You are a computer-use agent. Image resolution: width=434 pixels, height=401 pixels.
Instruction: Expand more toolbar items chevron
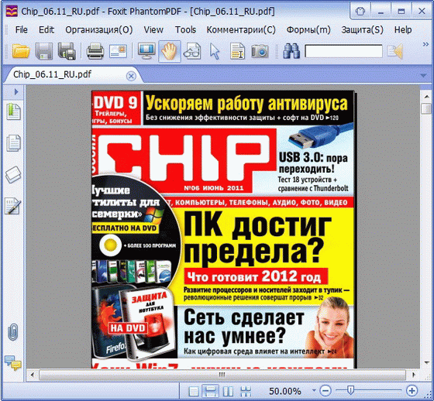425,45
